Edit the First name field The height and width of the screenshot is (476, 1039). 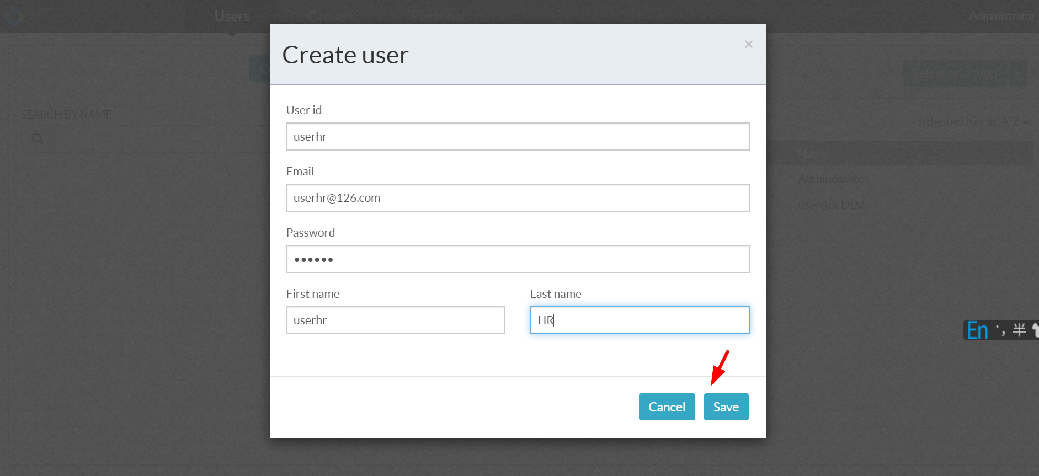coord(396,320)
